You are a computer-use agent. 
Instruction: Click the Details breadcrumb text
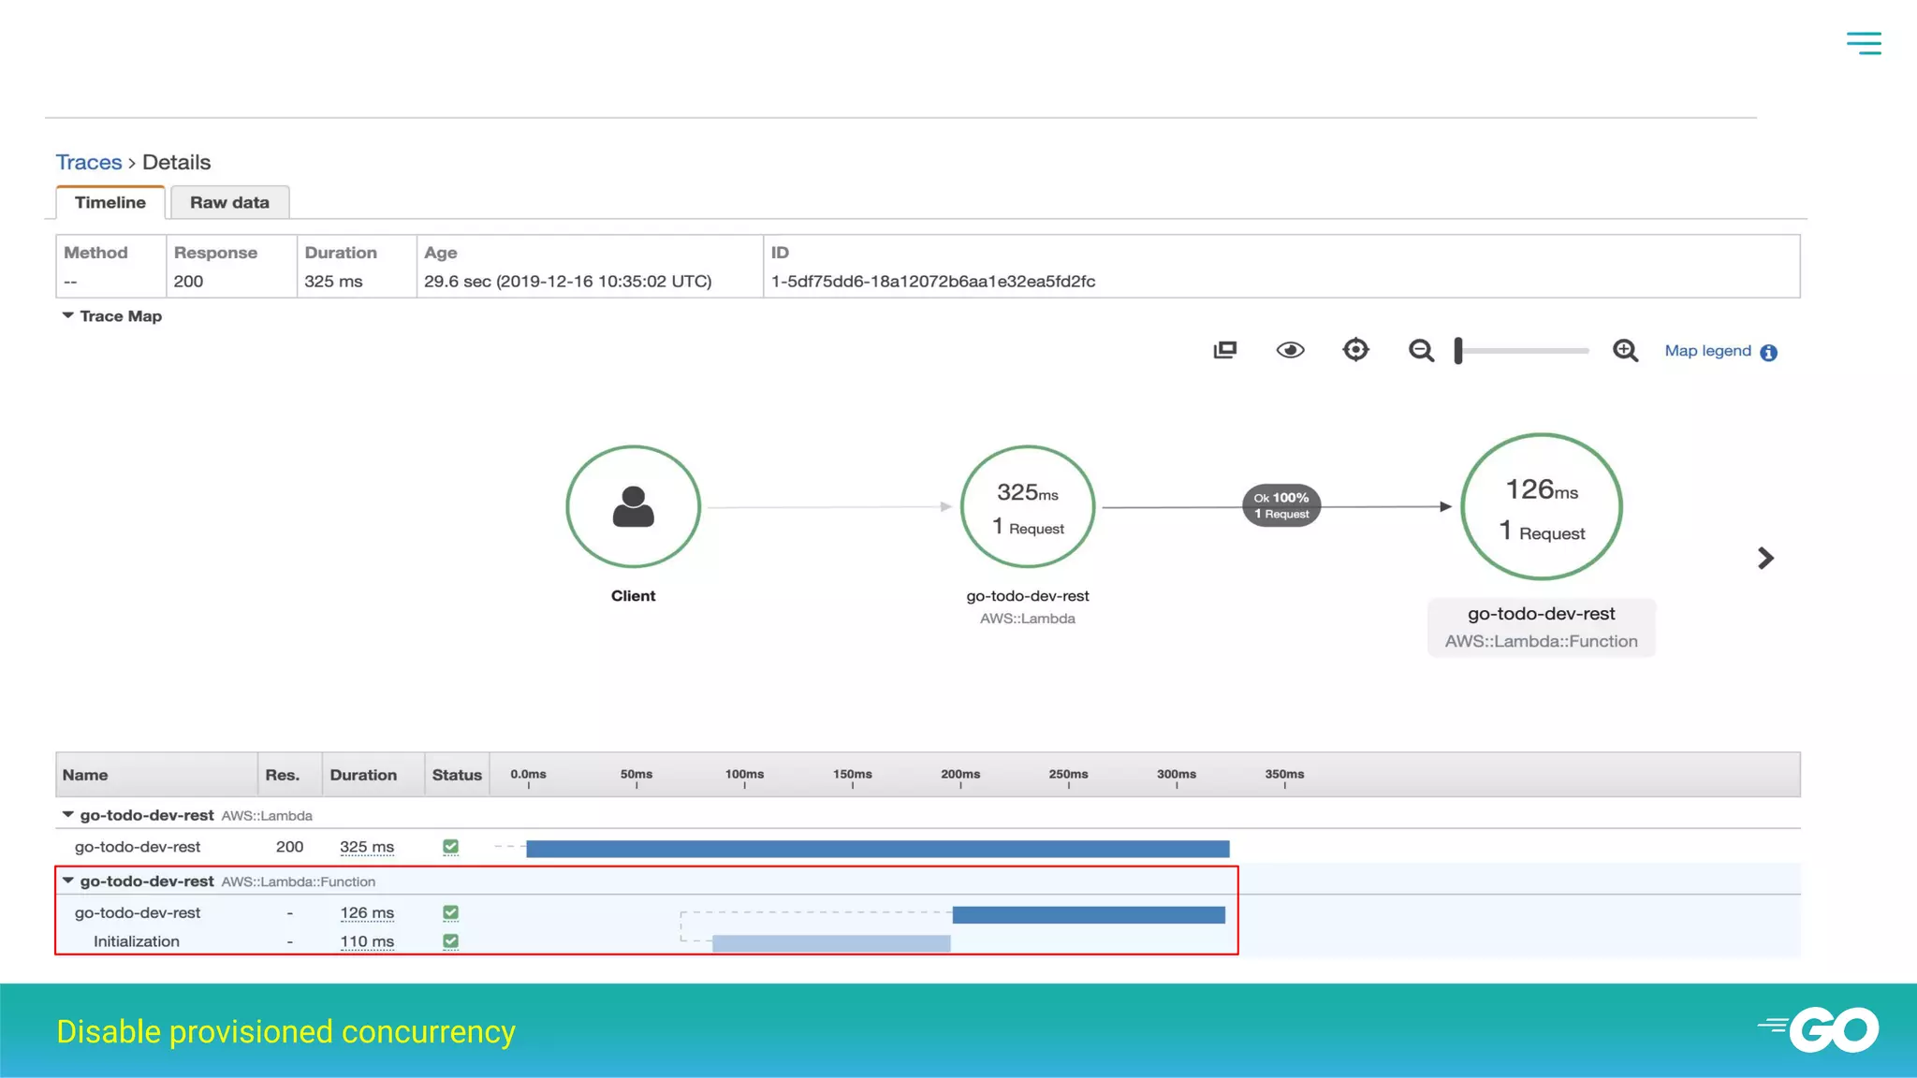[x=177, y=162]
